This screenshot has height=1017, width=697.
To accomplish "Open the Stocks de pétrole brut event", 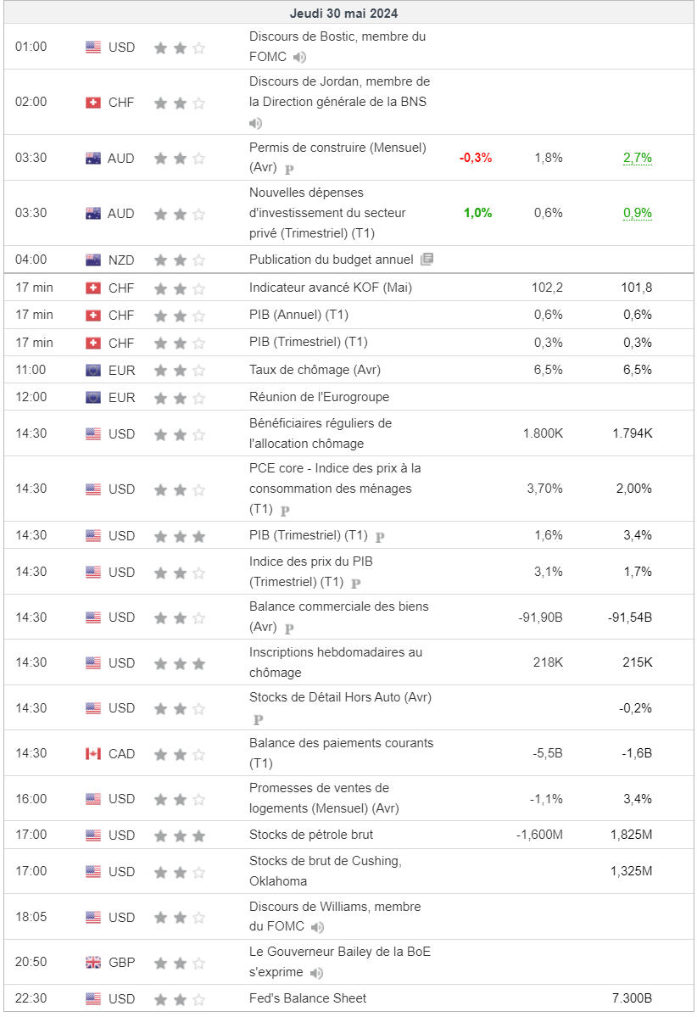I will point(311,835).
